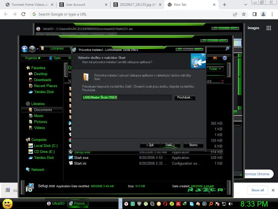Select Libraries in the navigation pane

tap(38, 104)
